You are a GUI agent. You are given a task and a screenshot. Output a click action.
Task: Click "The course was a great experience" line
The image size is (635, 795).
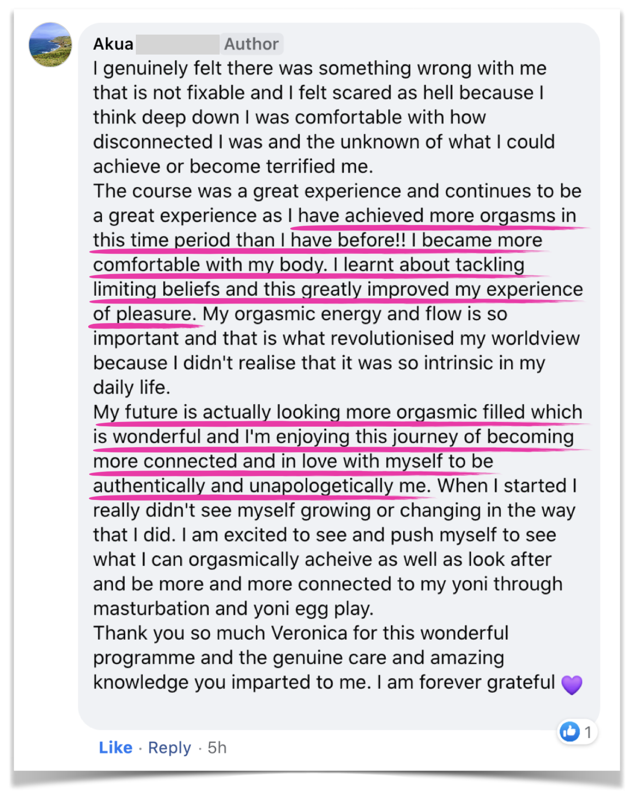337,191
